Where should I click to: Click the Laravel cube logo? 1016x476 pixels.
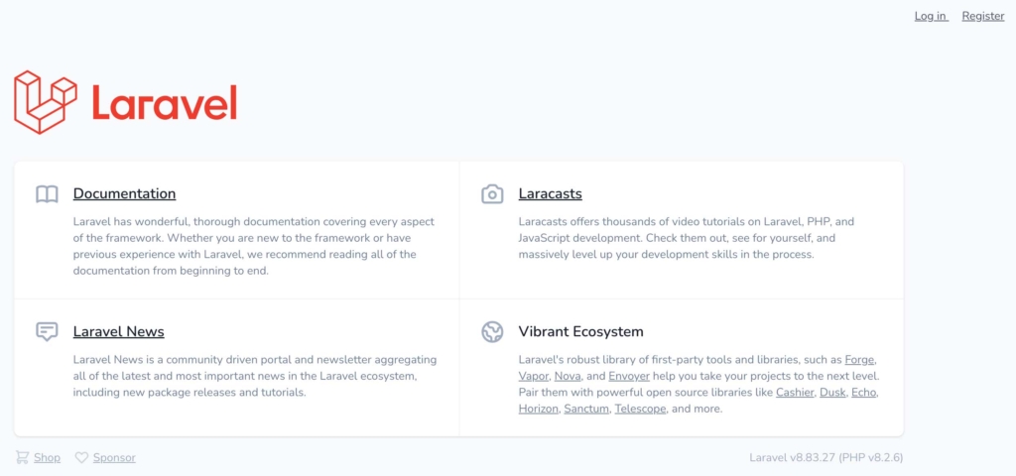46,102
